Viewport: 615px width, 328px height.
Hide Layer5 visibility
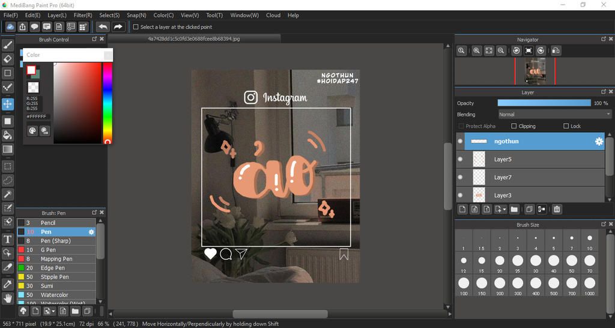click(x=460, y=159)
